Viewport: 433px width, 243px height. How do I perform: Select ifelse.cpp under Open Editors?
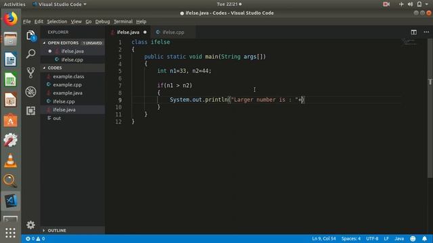tap(72, 59)
